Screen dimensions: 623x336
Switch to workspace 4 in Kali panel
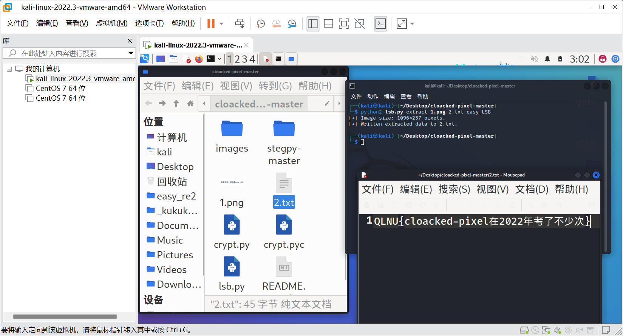tap(252, 59)
